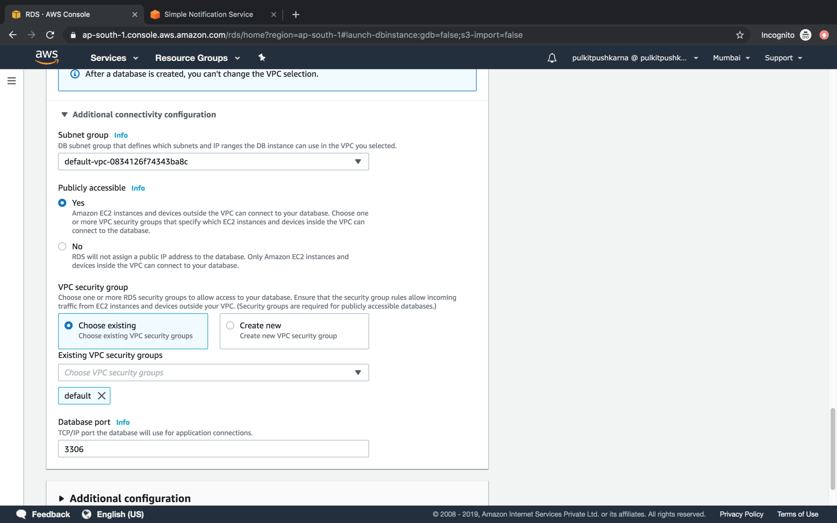
Task: Select Create new VPC security group
Action: tap(231, 325)
